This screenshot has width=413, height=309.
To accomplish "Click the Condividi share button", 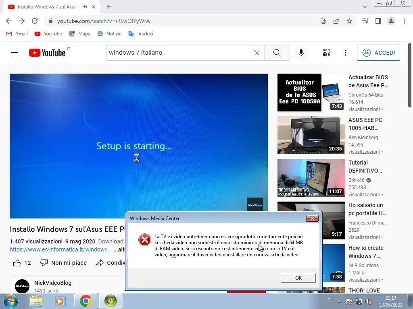I will point(110,263).
